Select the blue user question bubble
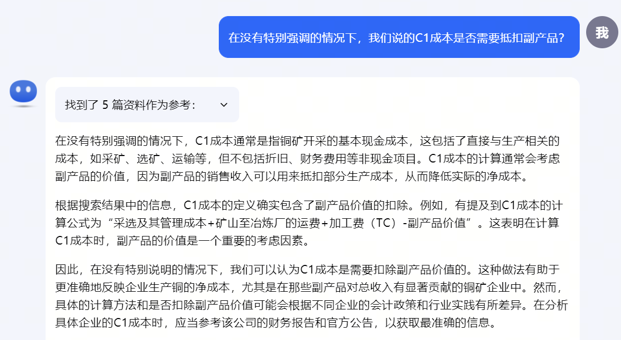This screenshot has height=340, width=621. (399, 37)
